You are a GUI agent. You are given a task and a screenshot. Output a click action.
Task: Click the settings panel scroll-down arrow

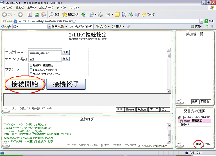tap(169, 91)
